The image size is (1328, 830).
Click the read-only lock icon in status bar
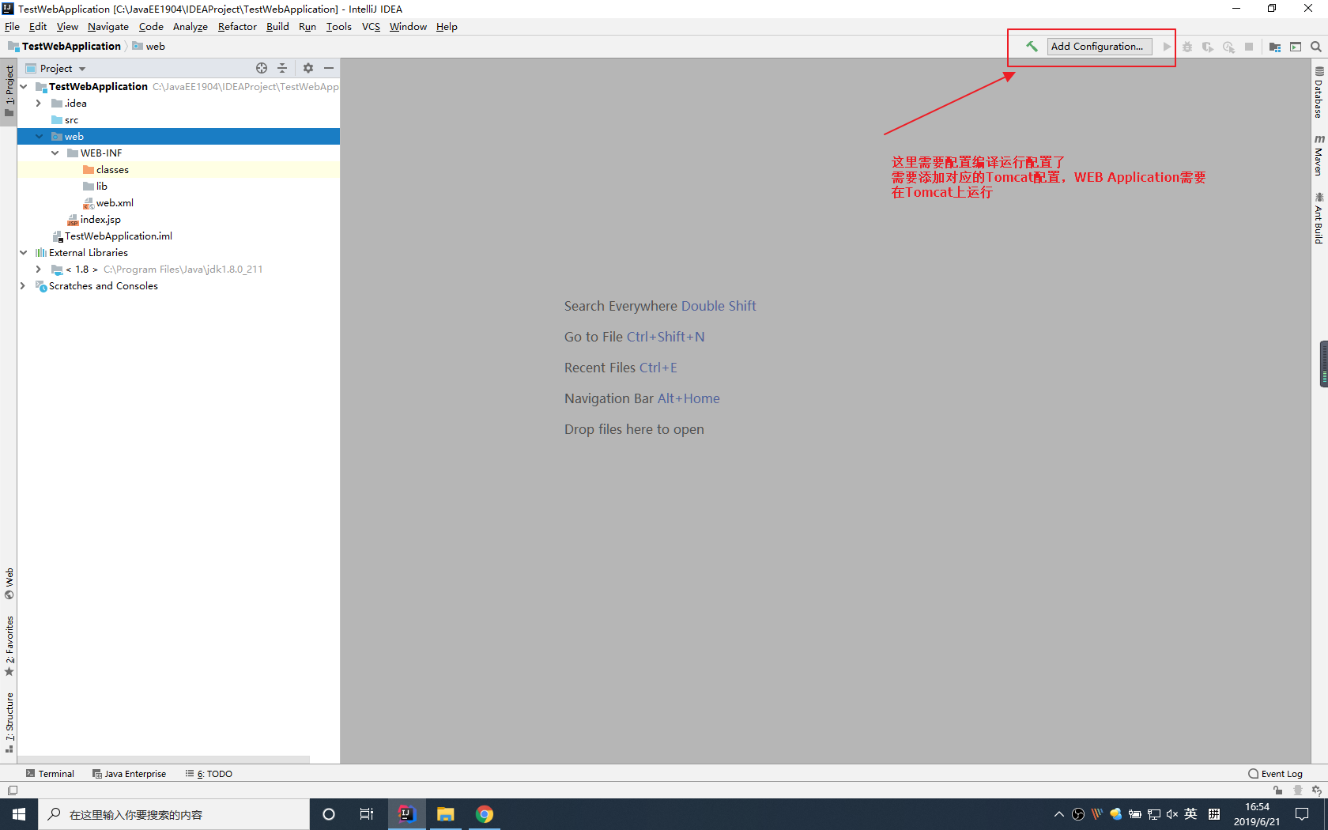[x=1278, y=790]
